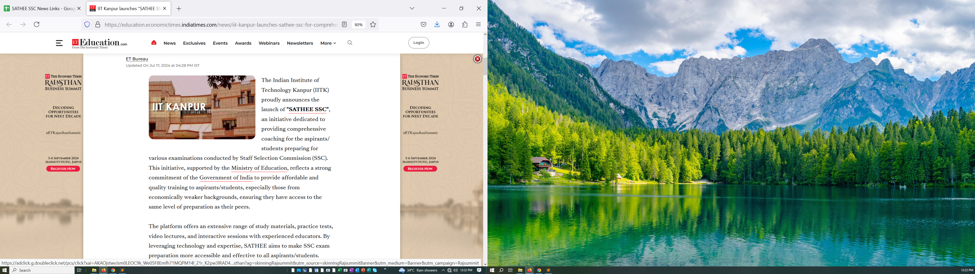The width and height of the screenshot is (975, 274).
Task: Click the scrollbar down arrow
Action: (485, 264)
